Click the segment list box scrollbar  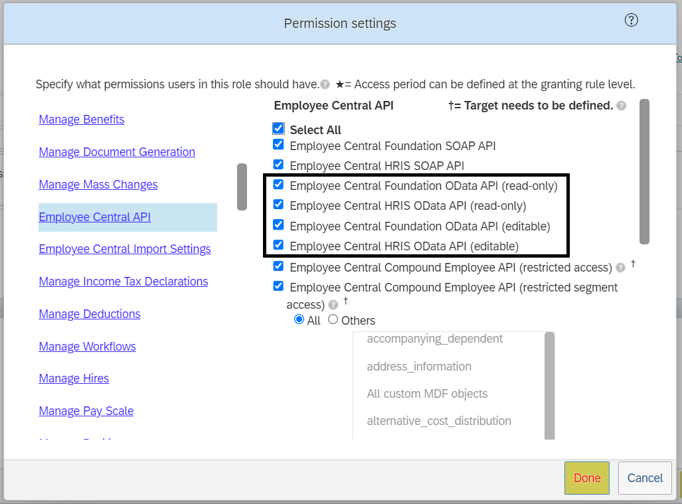549,386
